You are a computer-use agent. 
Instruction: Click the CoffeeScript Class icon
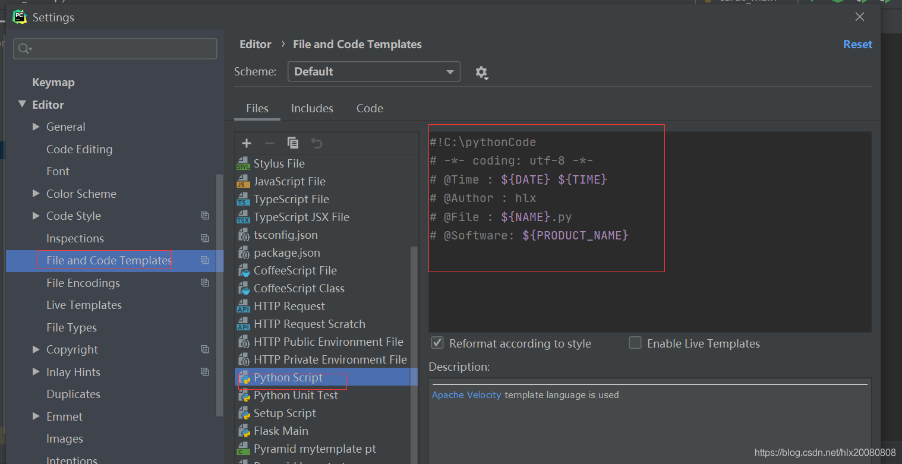click(244, 288)
